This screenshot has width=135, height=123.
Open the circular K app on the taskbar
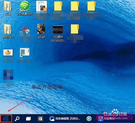point(89,118)
